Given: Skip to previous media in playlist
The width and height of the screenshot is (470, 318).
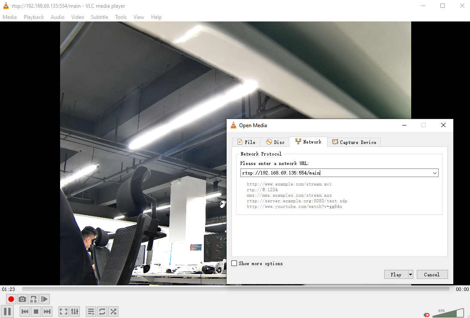Looking at the screenshot, I should [25, 312].
